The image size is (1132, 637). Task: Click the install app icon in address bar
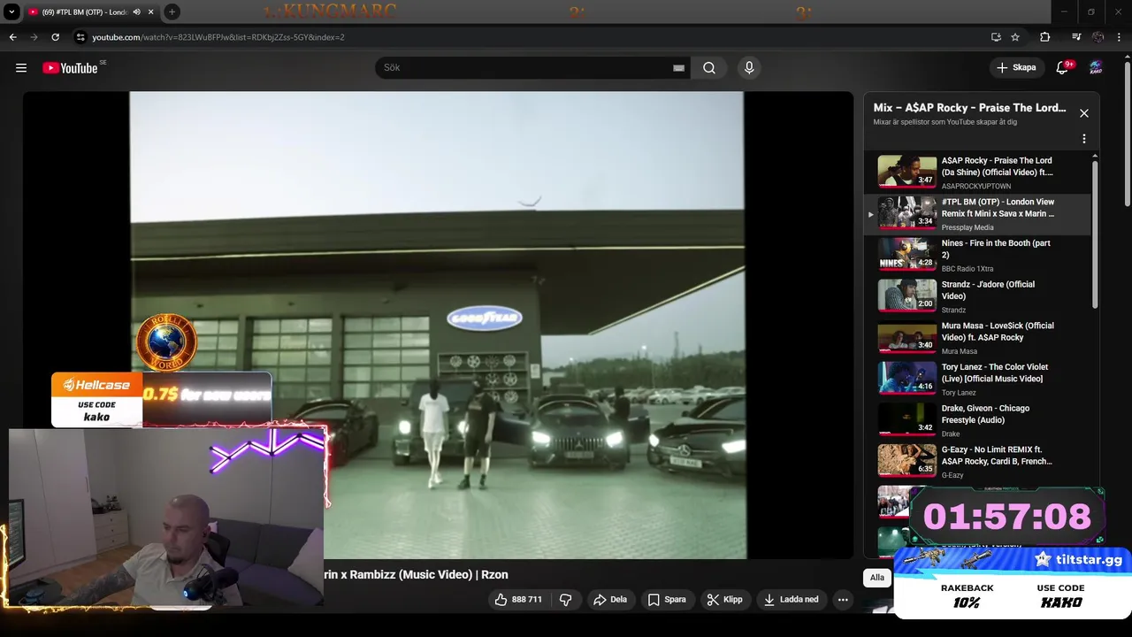point(996,37)
